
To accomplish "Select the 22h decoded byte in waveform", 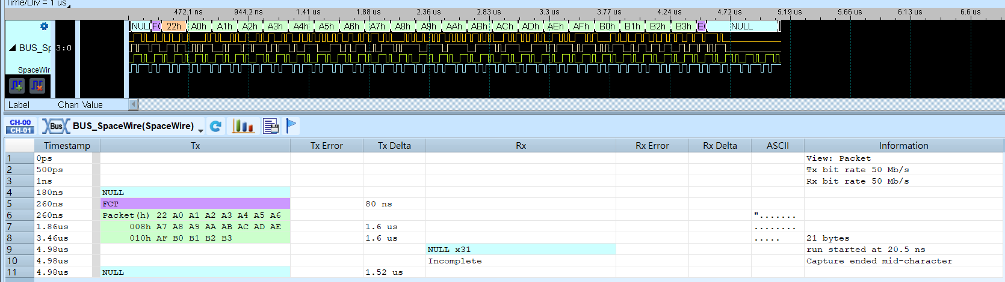I will [173, 26].
